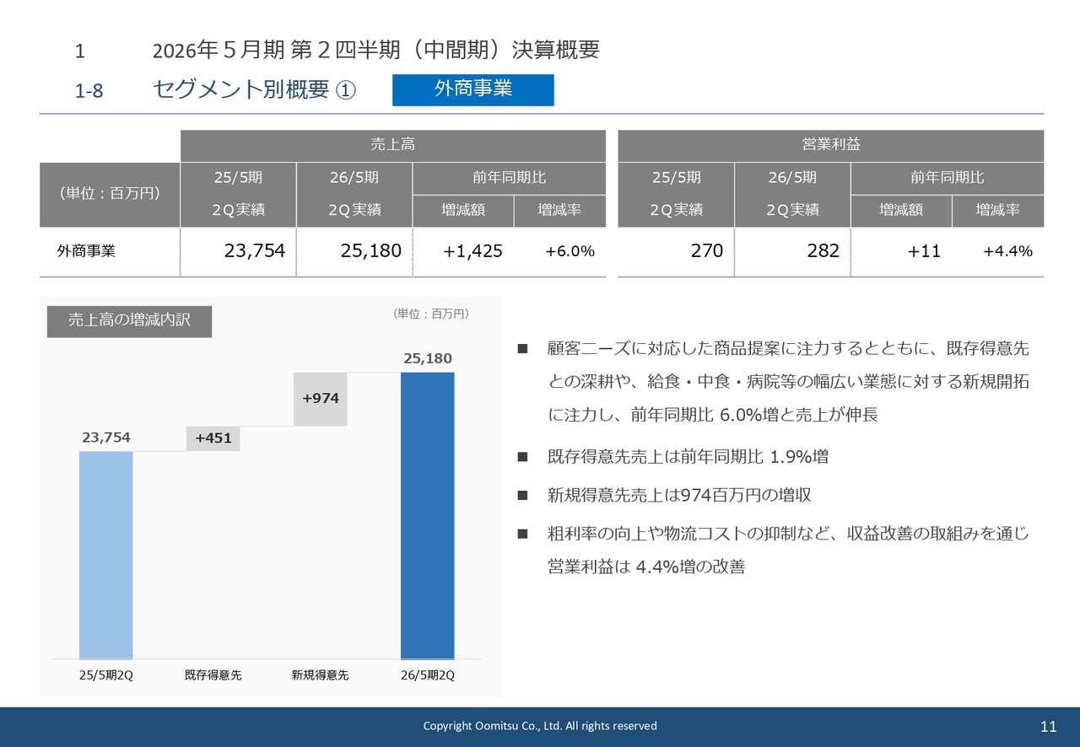Screen dimensions: 1080x747
Task: Click the +11 operating profit change cell
Action: click(x=924, y=251)
